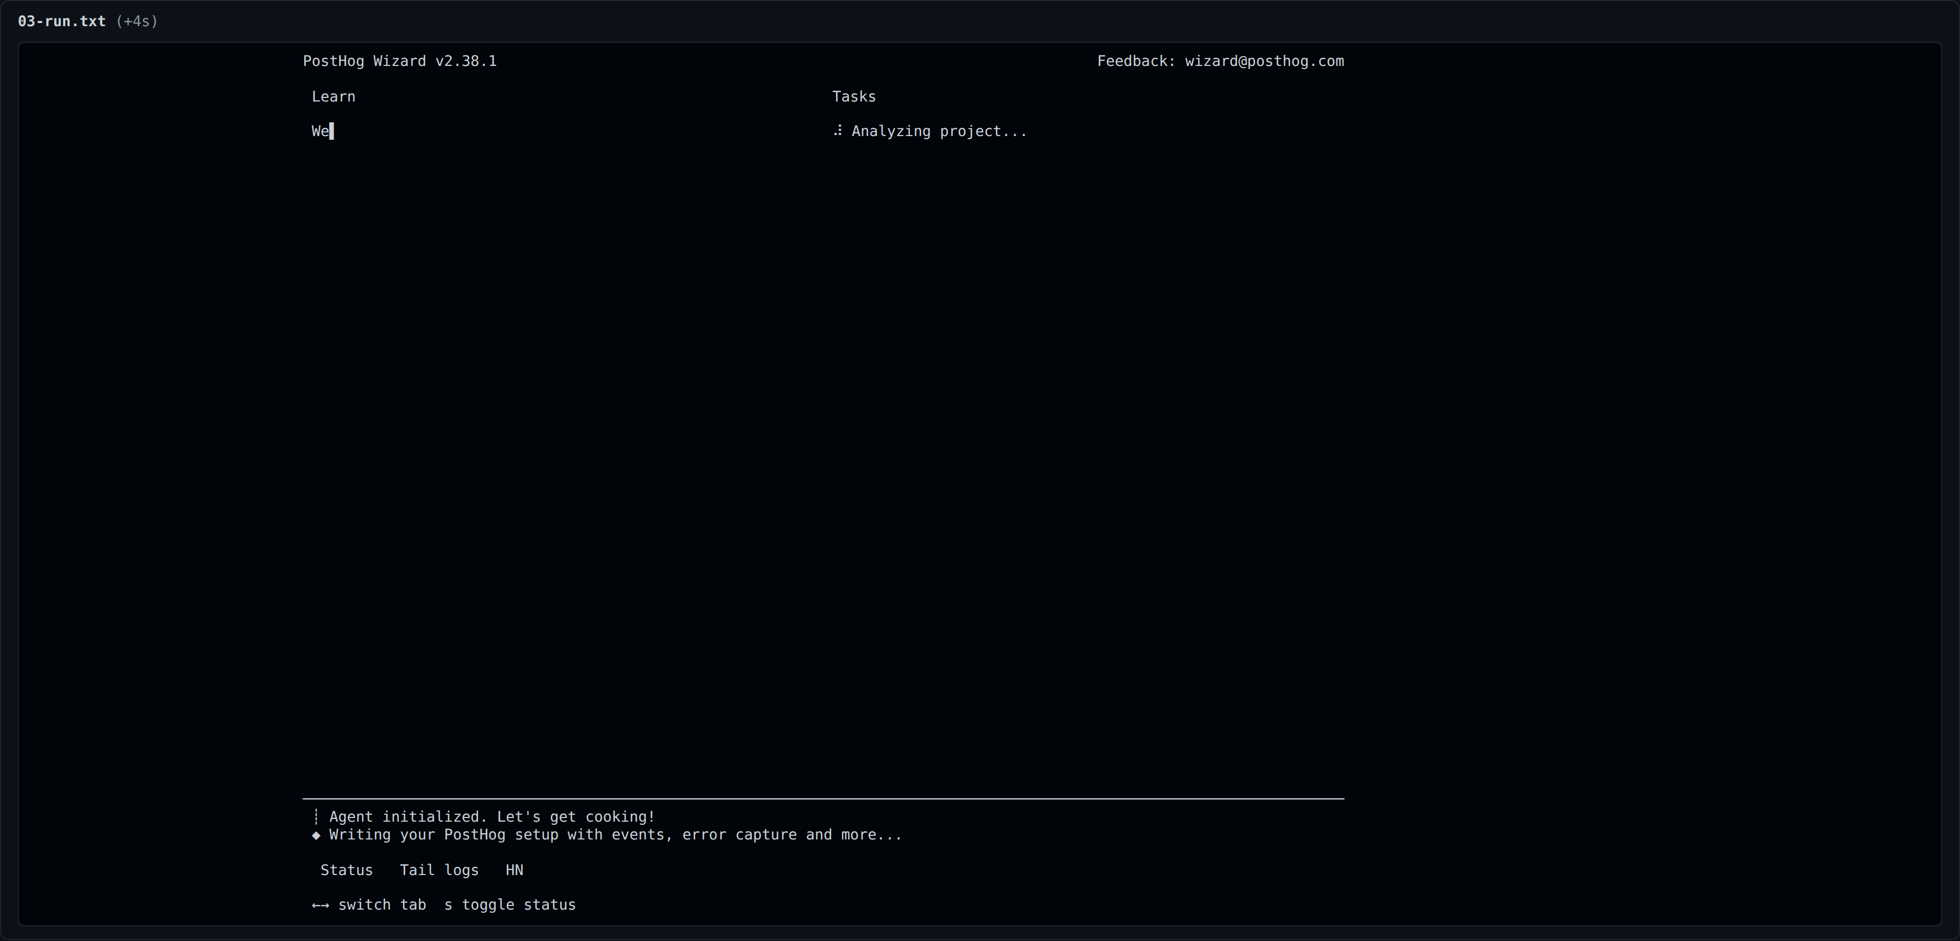Switch to the Tail logs tab
Screen dimensions: 1960x941
click(x=439, y=869)
